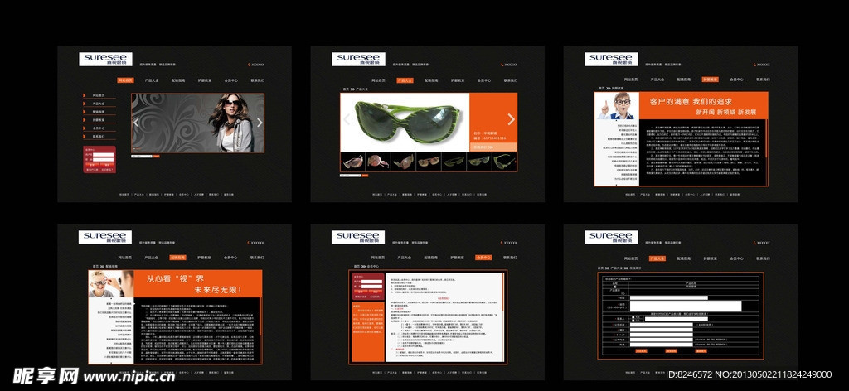849x391 pixels.
Task: Click the orange scrollbar on member agreement text
Action: click(x=503, y=294)
